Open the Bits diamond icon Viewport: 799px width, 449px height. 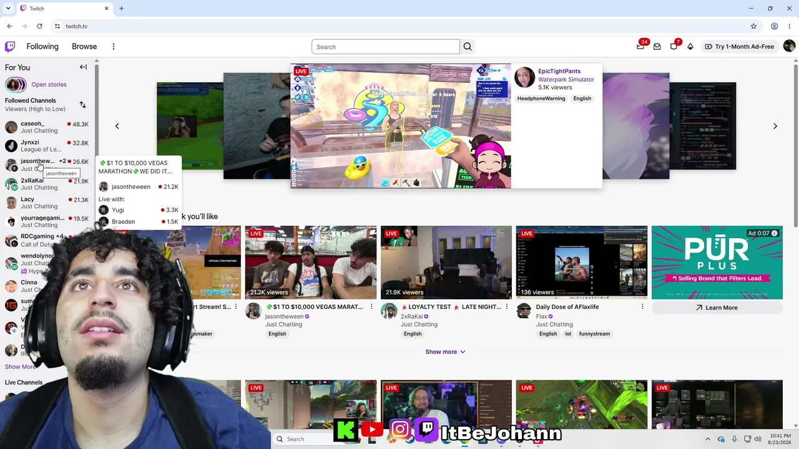pyautogui.click(x=690, y=47)
